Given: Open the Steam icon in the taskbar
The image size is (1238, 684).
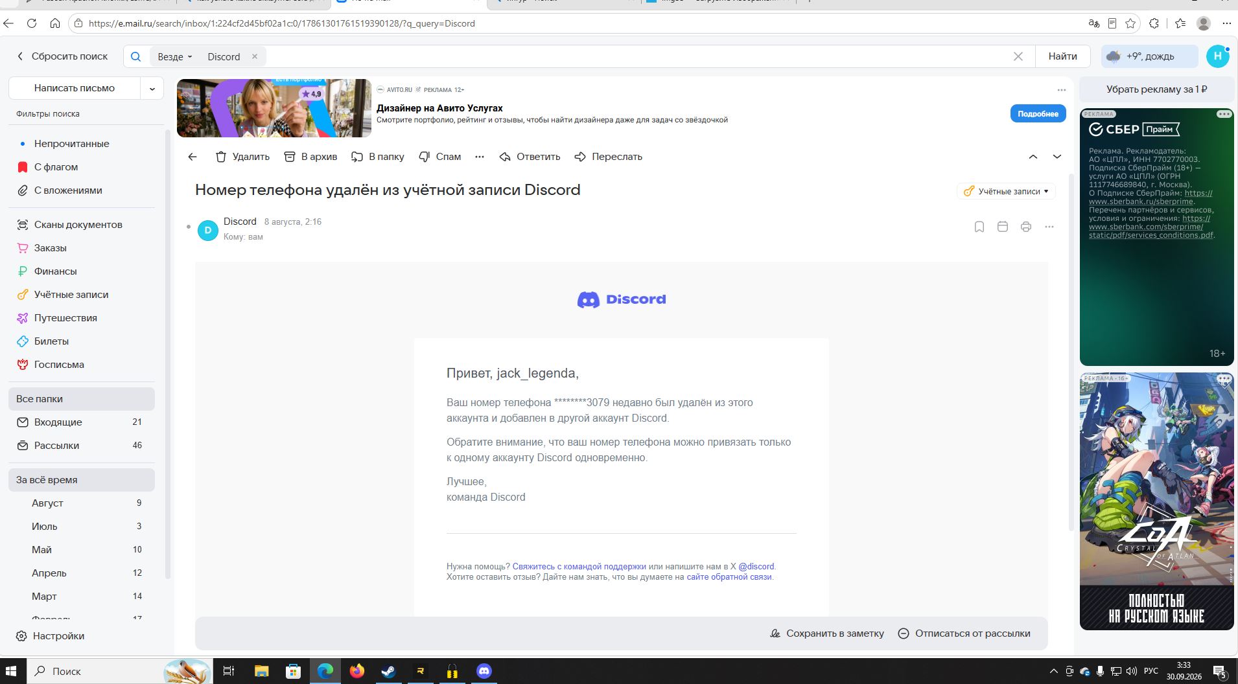Looking at the screenshot, I should point(388,671).
